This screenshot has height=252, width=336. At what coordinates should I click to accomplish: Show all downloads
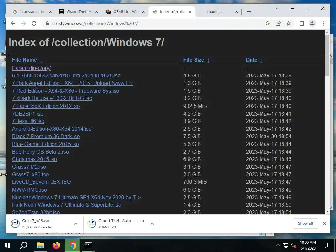pos(305,223)
